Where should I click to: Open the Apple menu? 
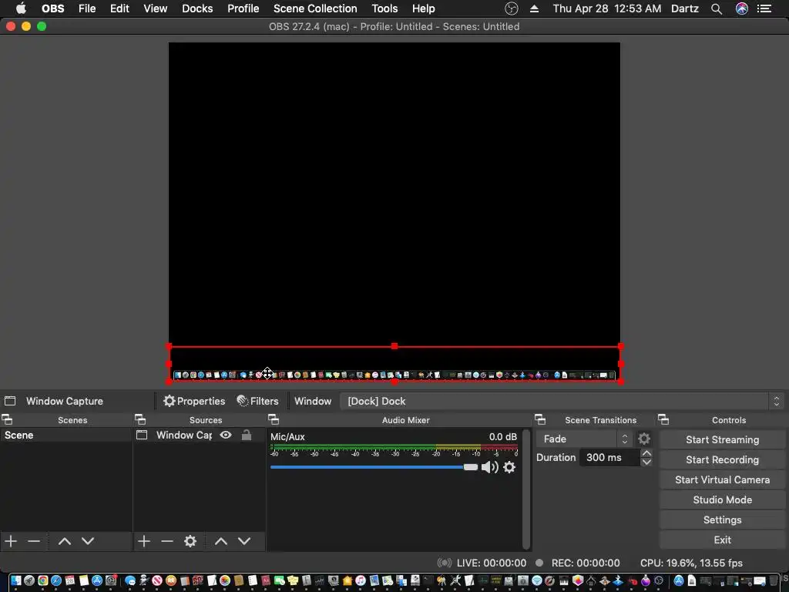tap(21, 8)
